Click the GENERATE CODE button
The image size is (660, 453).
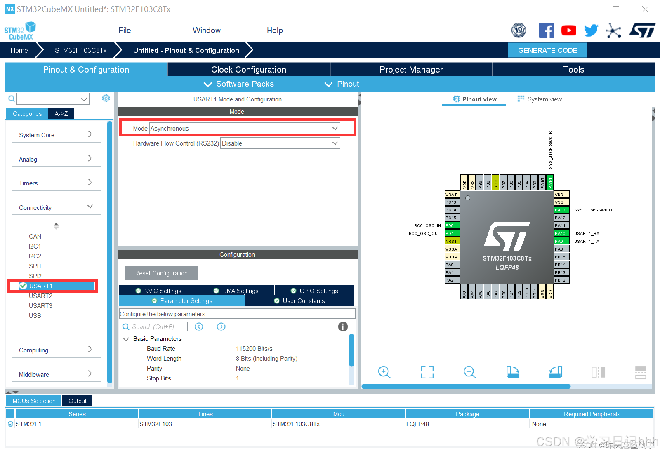tap(548, 50)
